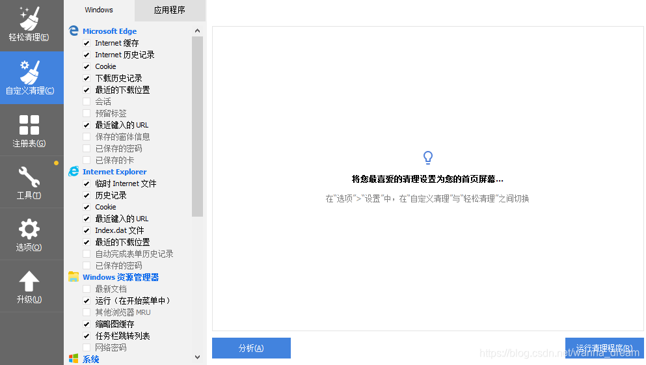Check the 最新文档 checkbox
Image resolution: width=646 pixels, height=365 pixels.
(87, 289)
